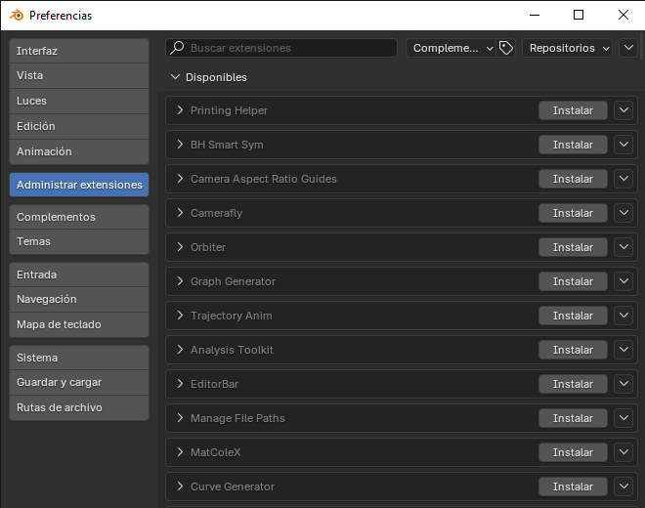Open the Complementos type dropdown
This screenshot has width=645, height=508.
(x=452, y=48)
